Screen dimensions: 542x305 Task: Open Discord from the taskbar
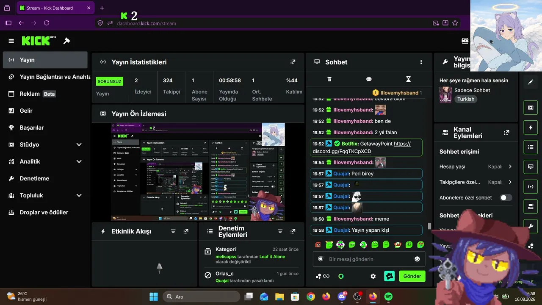pos(342,297)
